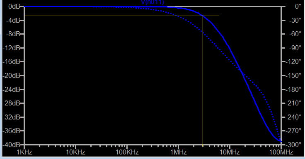Click the V(n011) trace label

coord(152,2)
